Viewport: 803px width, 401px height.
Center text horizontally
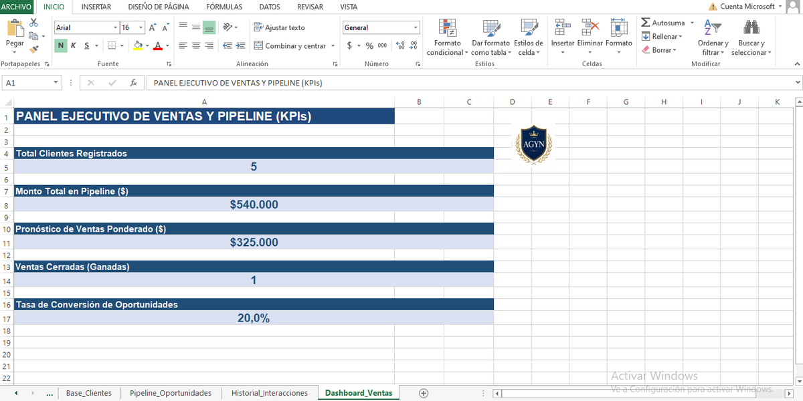point(196,45)
